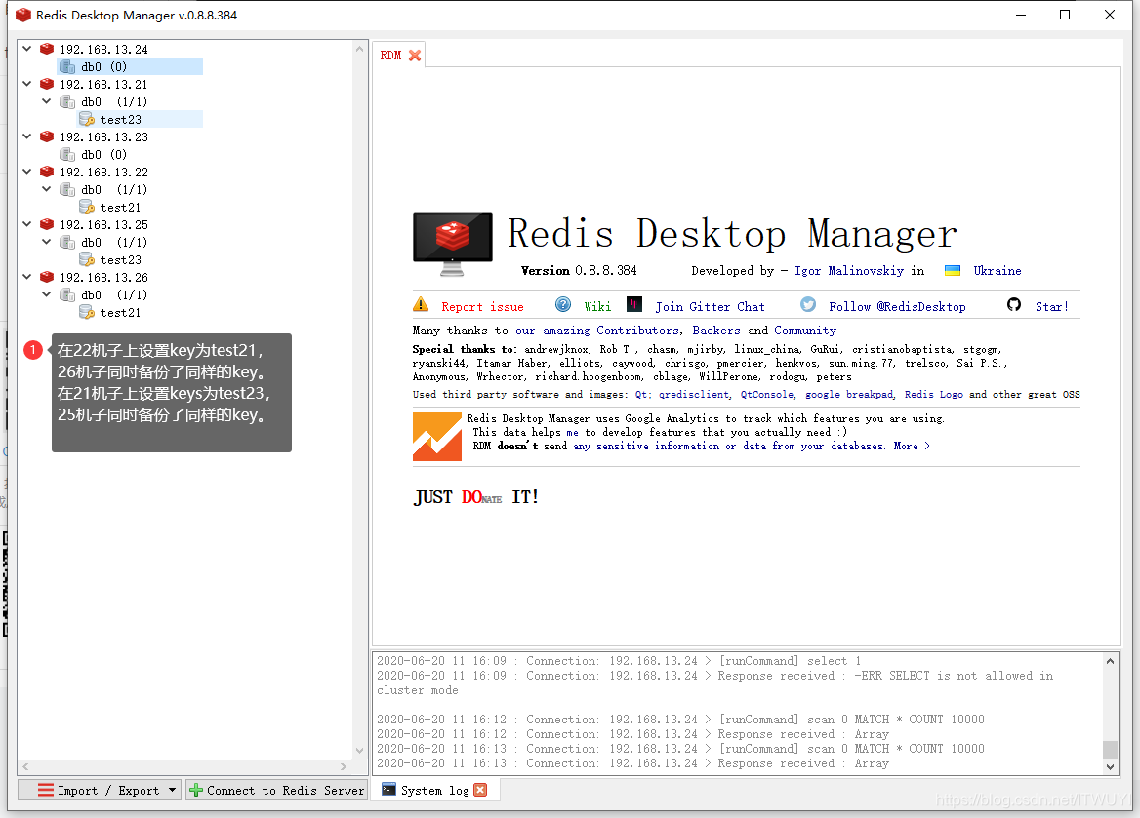
Task: Click the server icon next to 192.168.13.21
Action: (x=47, y=84)
